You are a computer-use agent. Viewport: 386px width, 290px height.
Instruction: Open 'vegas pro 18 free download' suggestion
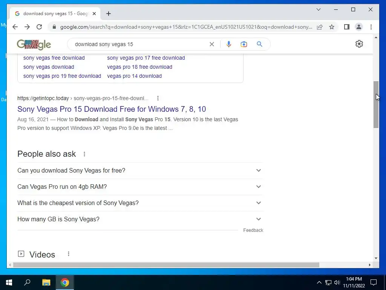point(139,67)
